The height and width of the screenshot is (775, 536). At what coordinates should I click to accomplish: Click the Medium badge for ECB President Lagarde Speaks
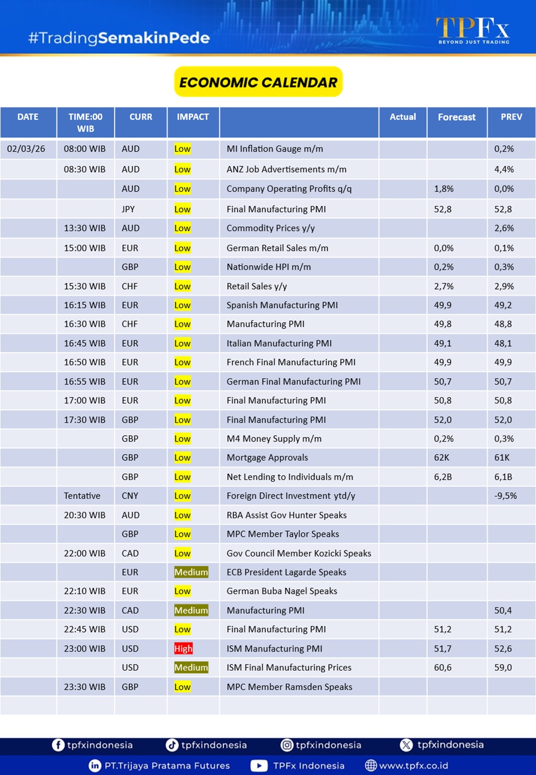coord(191,572)
